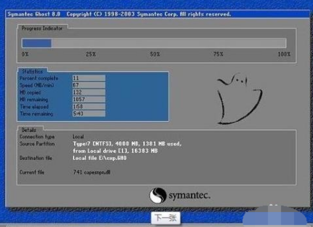
Task: Click the 50% progress label
Action: coord(155,54)
